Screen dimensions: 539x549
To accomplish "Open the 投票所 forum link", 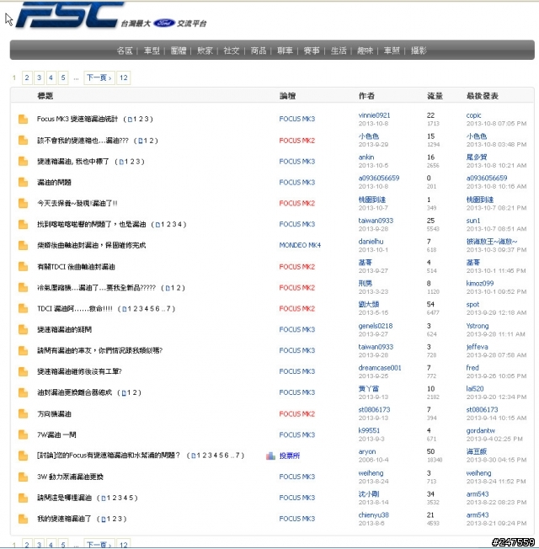I will pyautogui.click(x=290, y=456).
